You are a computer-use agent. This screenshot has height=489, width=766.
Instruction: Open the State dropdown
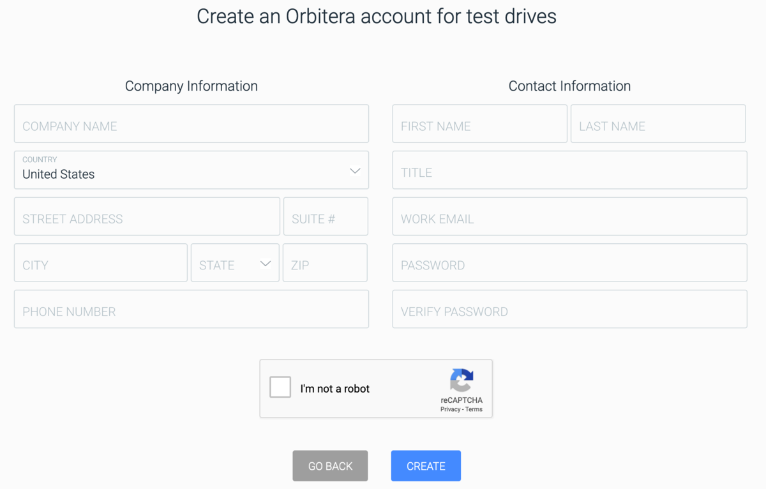[x=234, y=262]
